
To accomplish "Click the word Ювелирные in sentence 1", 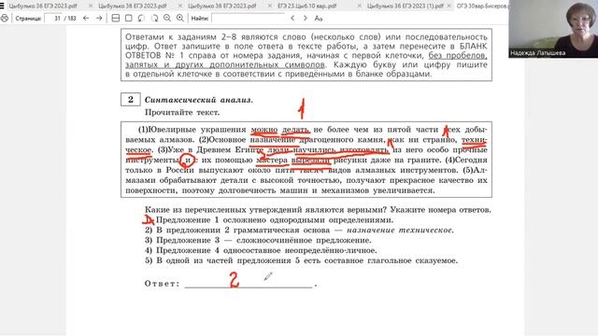I will [x=172, y=130].
